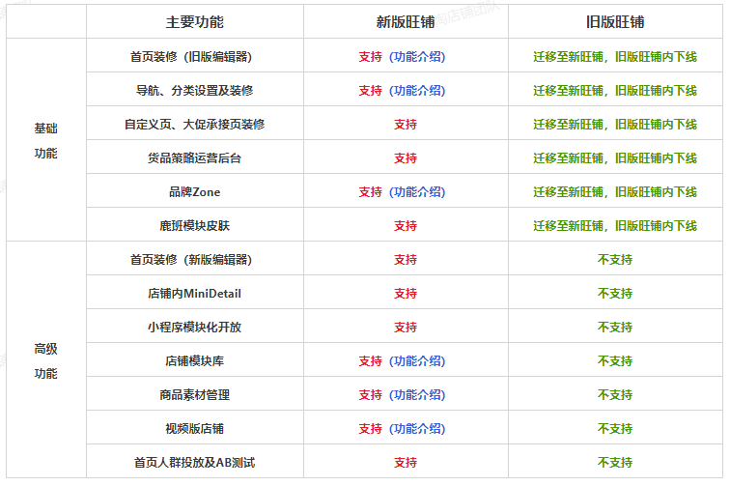730x486 pixels.
Task: Select the 视频版店铺 cell
Action: [x=195, y=427]
